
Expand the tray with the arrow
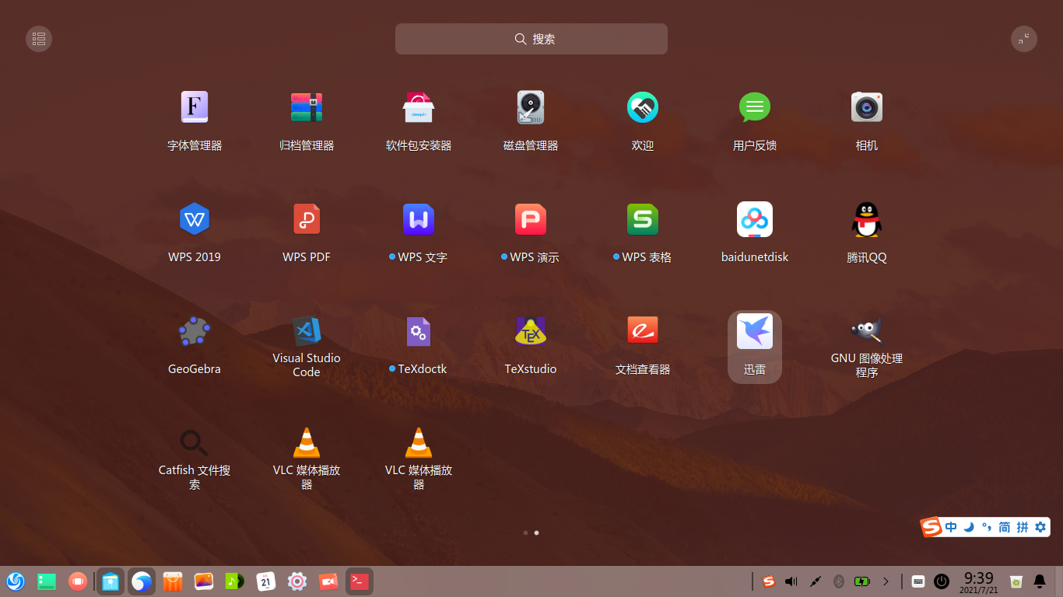pos(886,581)
